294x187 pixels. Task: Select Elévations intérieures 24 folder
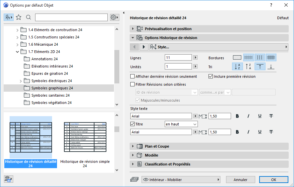click(x=52, y=66)
